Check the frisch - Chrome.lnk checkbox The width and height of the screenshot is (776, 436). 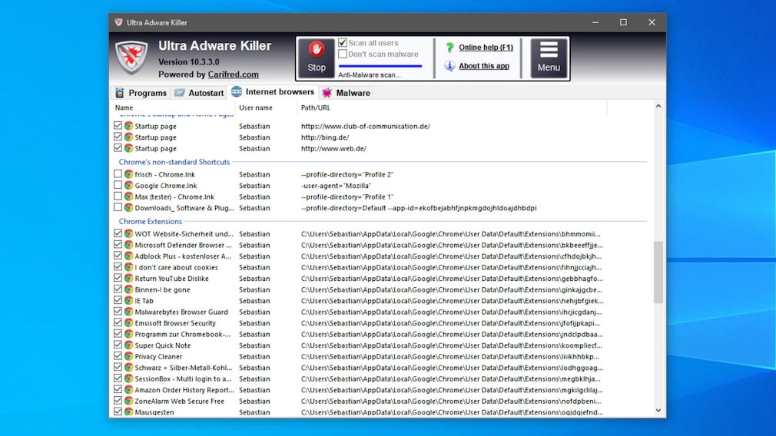118,174
